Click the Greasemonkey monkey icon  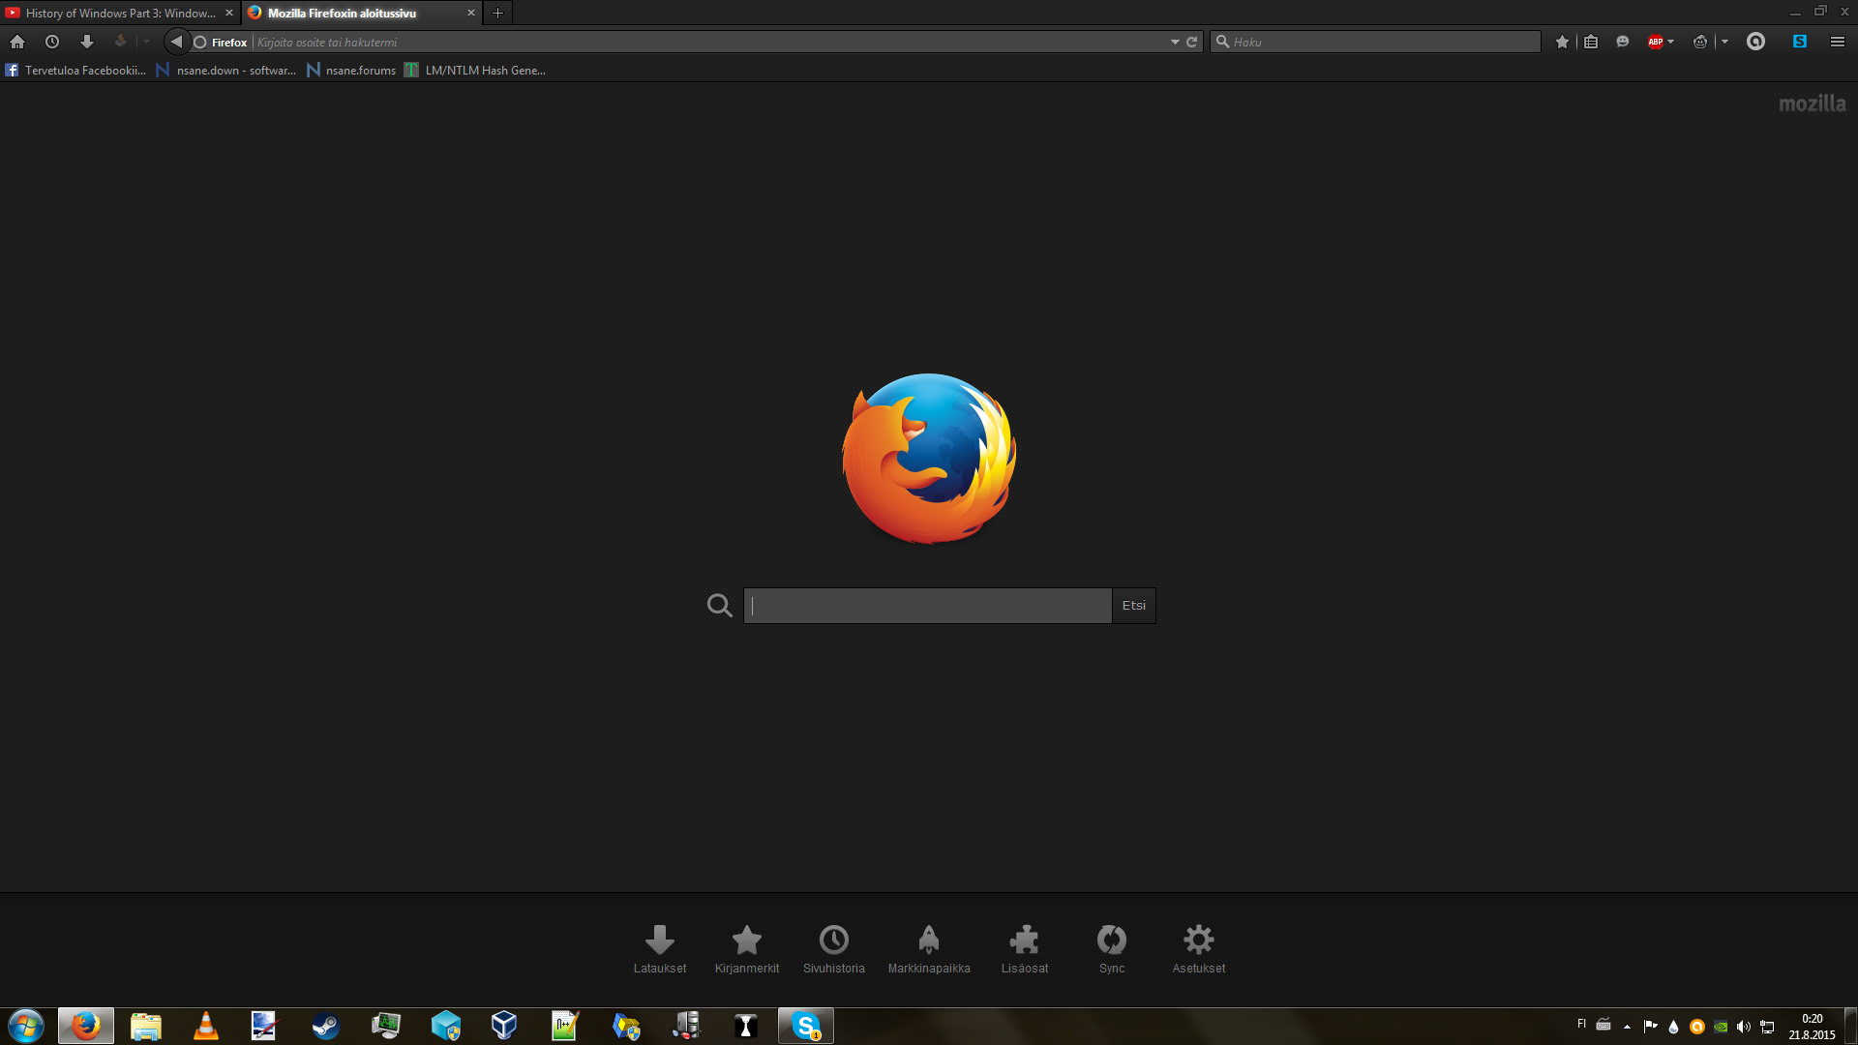coord(1700,42)
